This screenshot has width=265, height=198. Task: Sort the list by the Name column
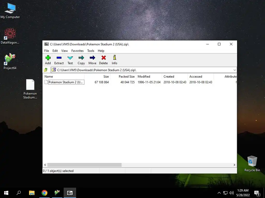pyautogui.click(x=64, y=76)
